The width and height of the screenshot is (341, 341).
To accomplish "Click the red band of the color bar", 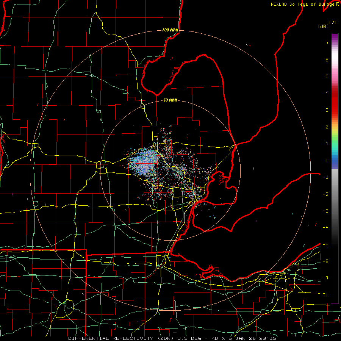I will click(x=335, y=105).
